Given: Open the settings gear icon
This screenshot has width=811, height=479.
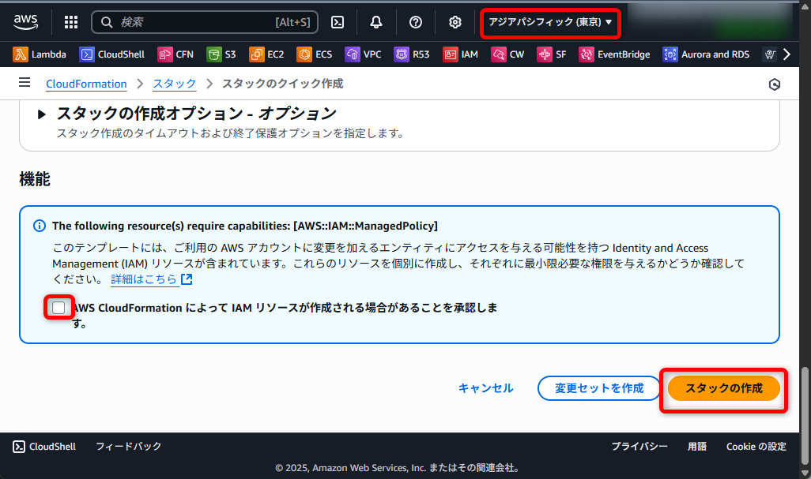Looking at the screenshot, I should pos(455,22).
